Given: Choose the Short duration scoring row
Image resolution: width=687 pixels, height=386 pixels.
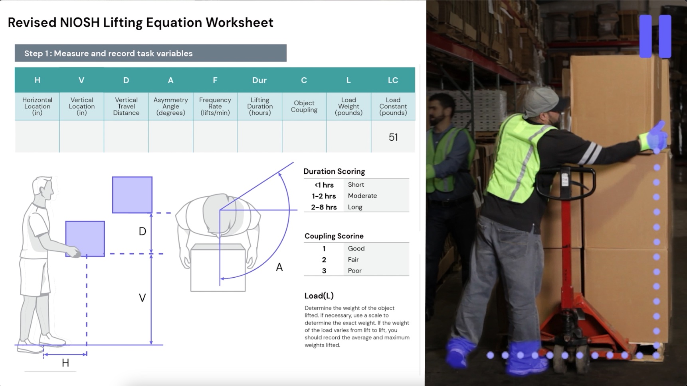Looking at the screenshot, I should 355,184.
